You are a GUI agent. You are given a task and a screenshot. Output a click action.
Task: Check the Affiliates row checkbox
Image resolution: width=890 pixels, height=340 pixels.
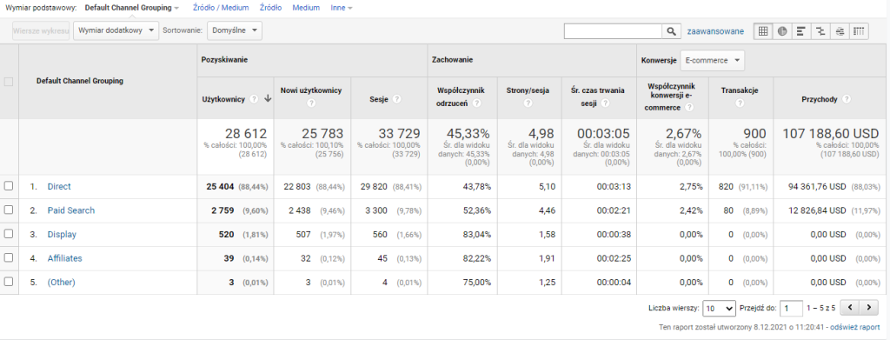pos(9,257)
